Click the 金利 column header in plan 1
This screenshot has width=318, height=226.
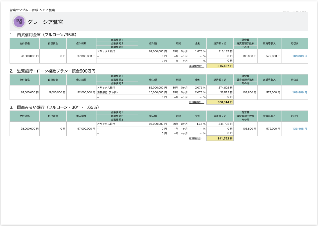[198, 44]
